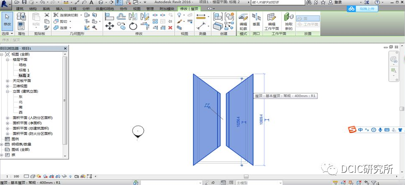Viewport: 405px width, 185px height.
Task: Click the Hide in View lightbulb icon
Action: pos(179,15)
